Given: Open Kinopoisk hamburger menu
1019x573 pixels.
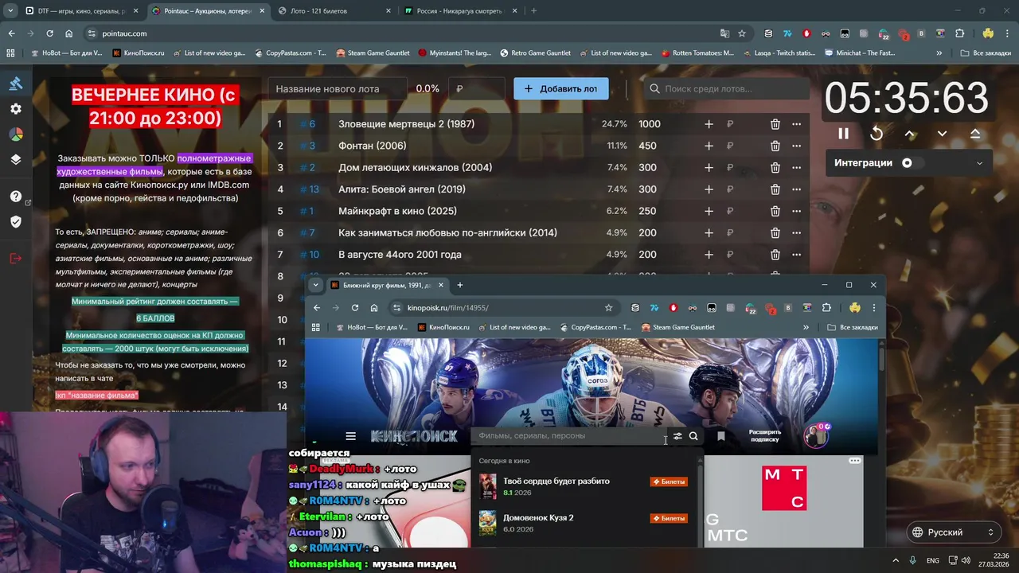Looking at the screenshot, I should click(350, 436).
